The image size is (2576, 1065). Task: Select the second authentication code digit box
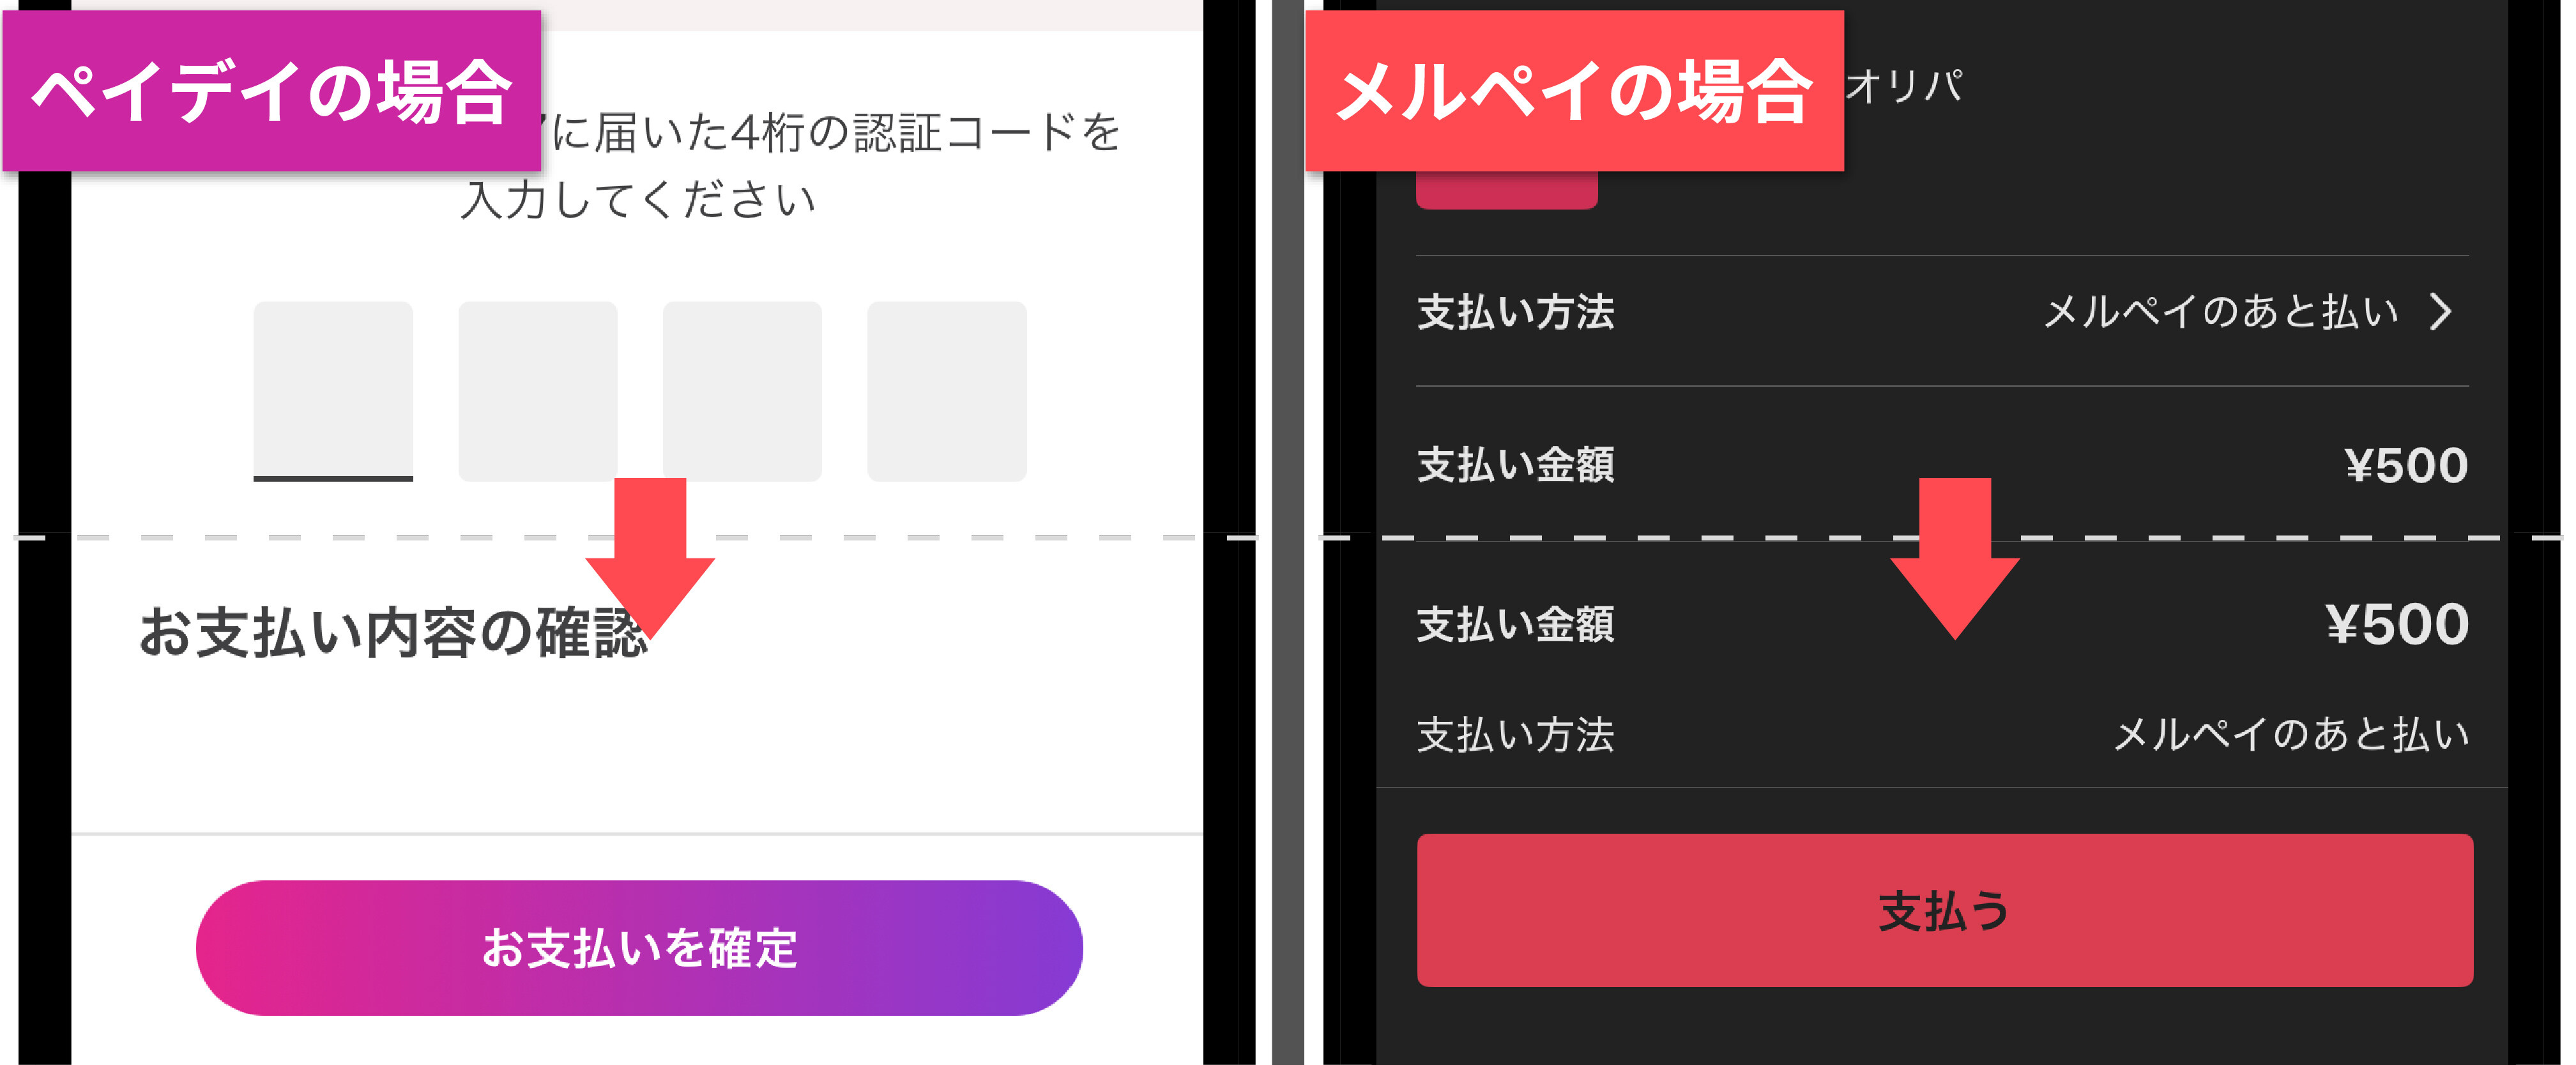coord(538,390)
